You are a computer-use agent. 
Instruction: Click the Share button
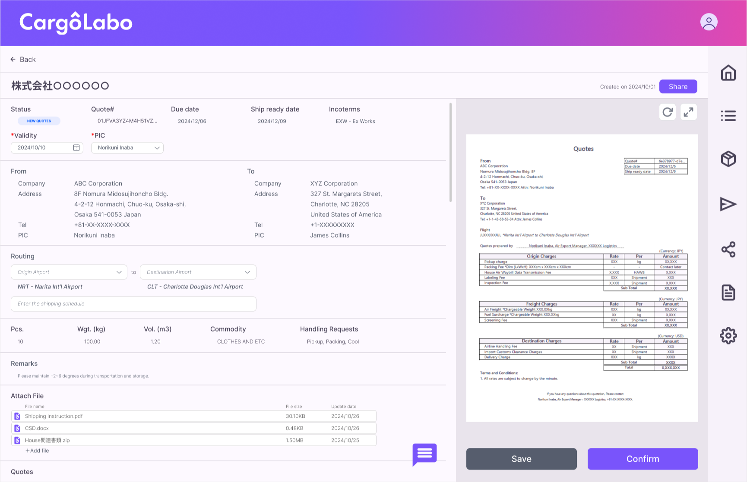tap(678, 87)
